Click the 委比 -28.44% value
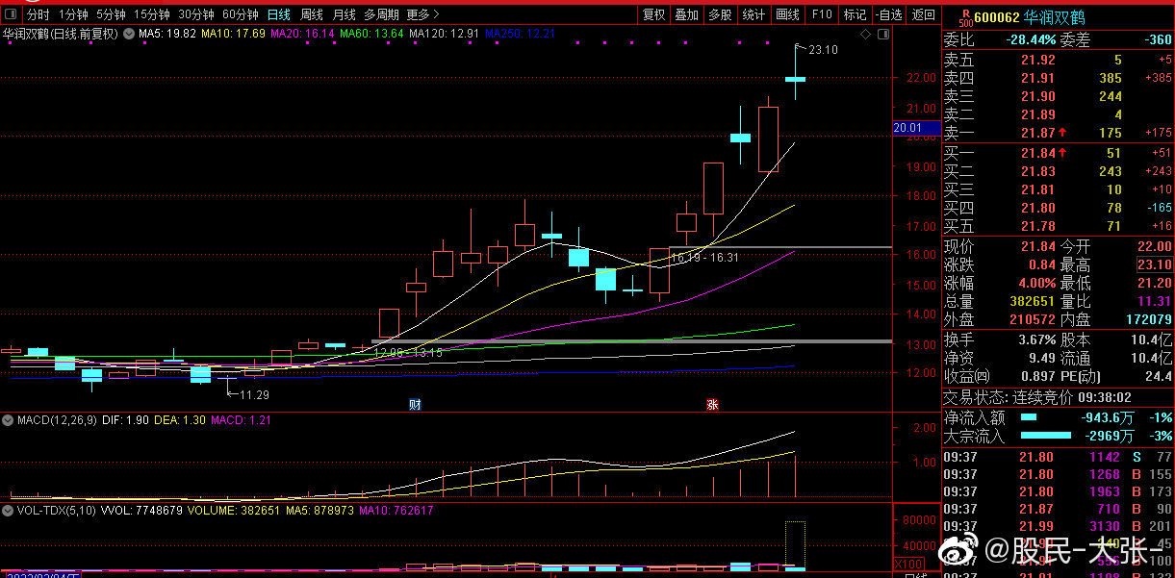This screenshot has height=578, width=1175. click(1030, 39)
